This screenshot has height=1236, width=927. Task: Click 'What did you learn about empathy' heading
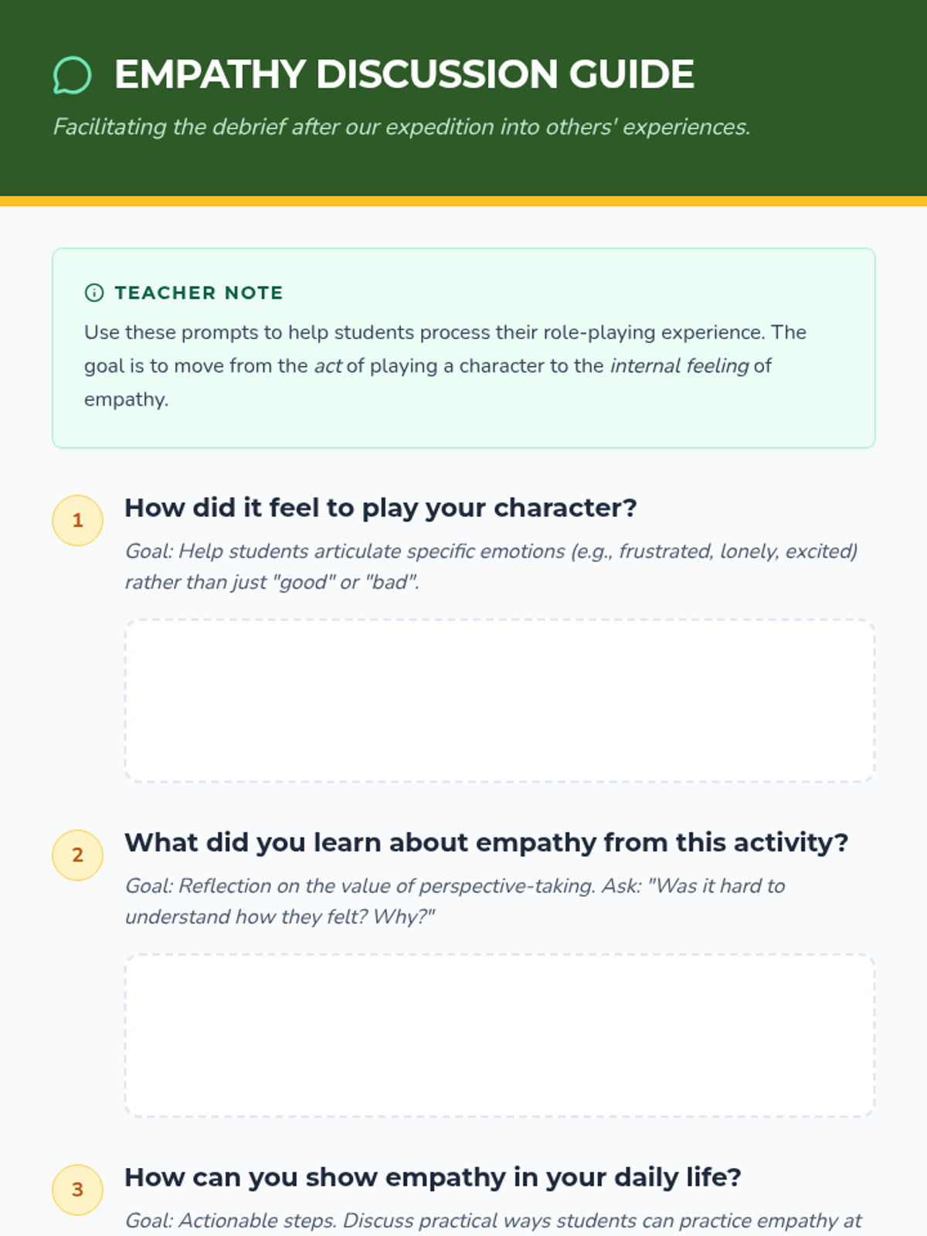click(486, 843)
